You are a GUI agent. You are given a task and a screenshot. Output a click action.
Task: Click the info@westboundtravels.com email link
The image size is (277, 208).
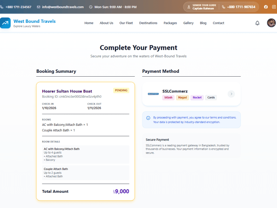[63, 7]
